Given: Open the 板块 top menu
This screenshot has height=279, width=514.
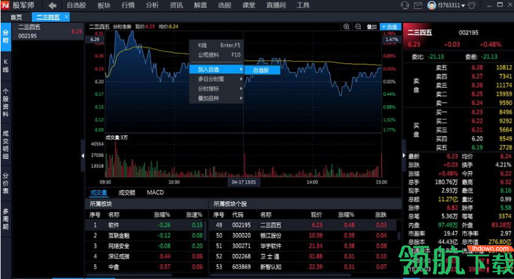Looking at the screenshot, I should (104, 5).
